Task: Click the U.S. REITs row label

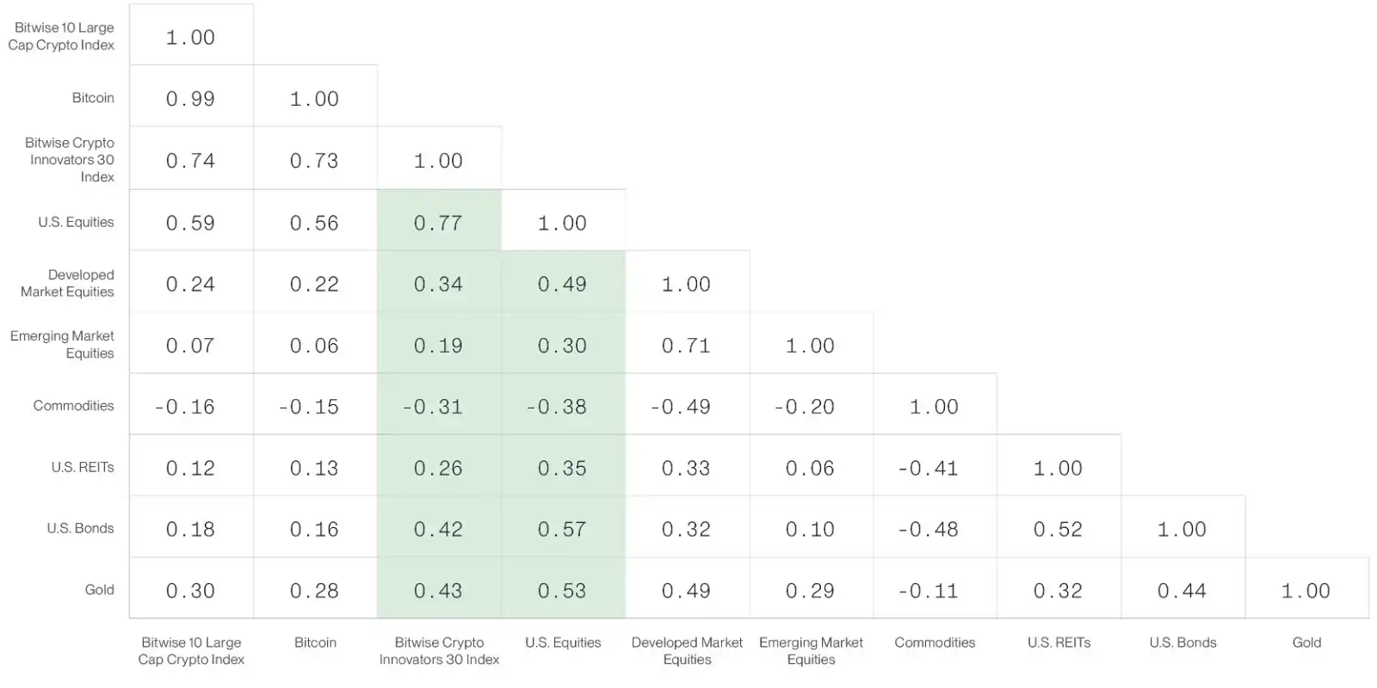Action: (83, 468)
